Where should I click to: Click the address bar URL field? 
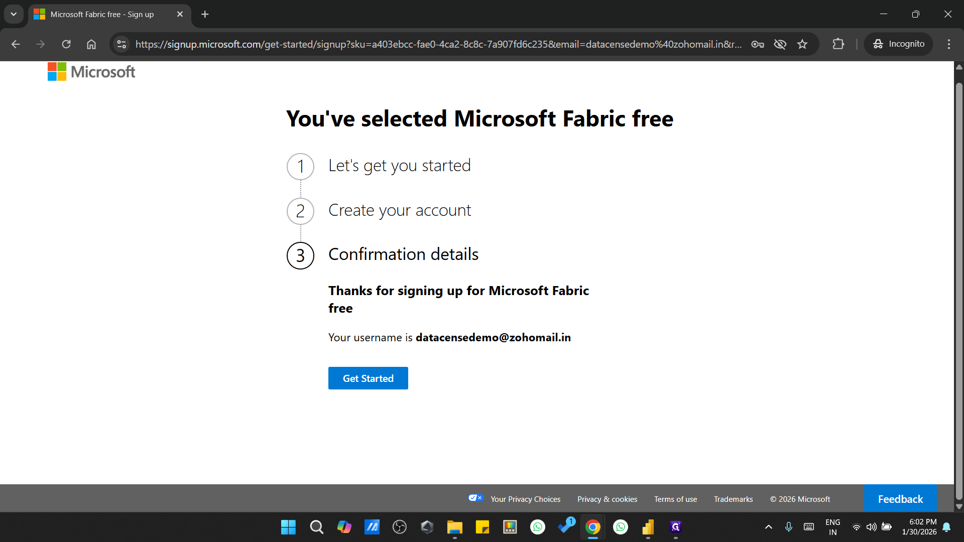coord(437,44)
